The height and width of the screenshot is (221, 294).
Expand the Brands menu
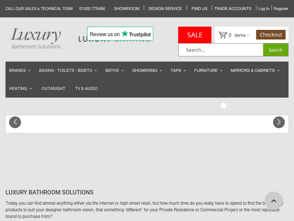[x=20, y=71]
